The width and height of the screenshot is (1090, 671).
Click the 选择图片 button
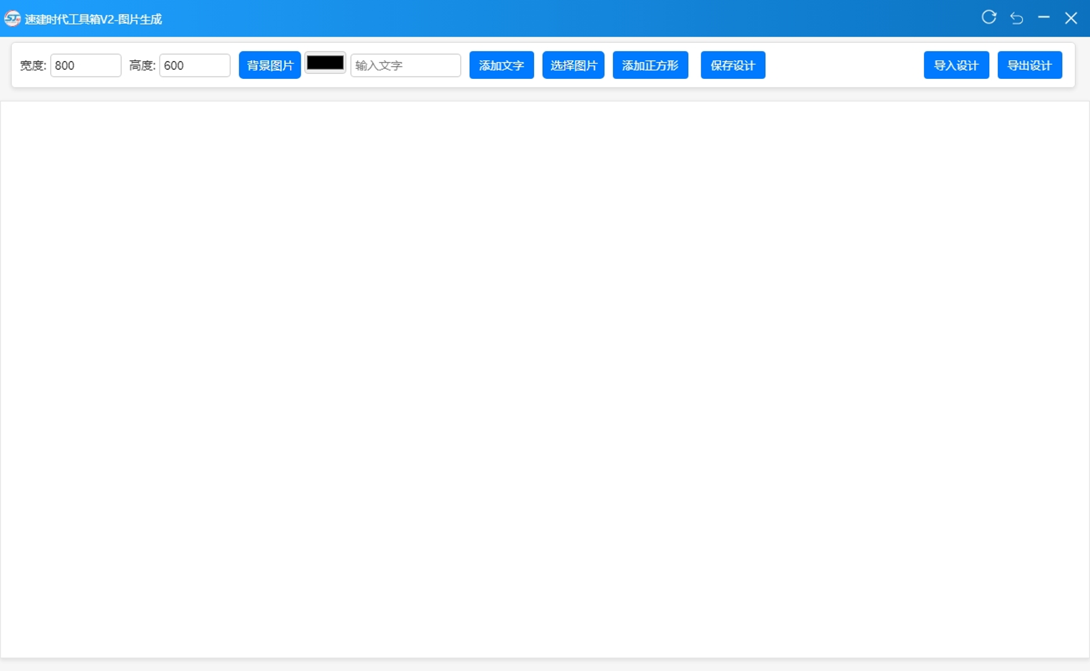[x=573, y=65]
